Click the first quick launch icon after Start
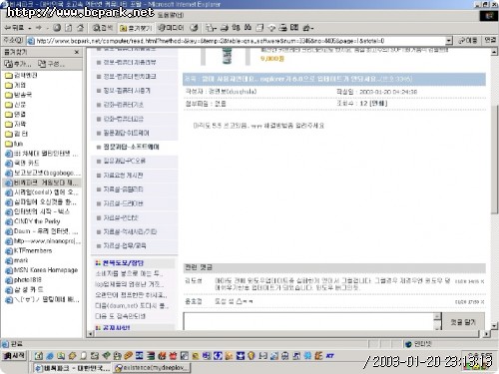Image resolution: width=499 pixels, height=374 pixels. point(39,356)
